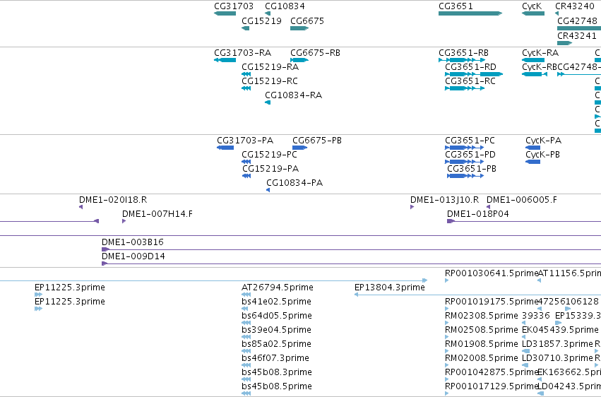Select the CycK gene label

pyautogui.click(x=532, y=6)
